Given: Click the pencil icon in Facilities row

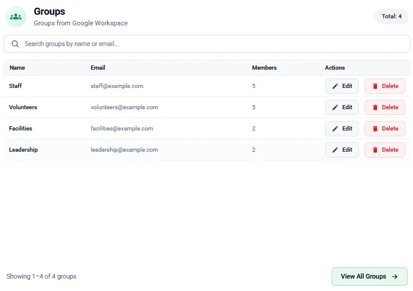Looking at the screenshot, I should coord(335,129).
